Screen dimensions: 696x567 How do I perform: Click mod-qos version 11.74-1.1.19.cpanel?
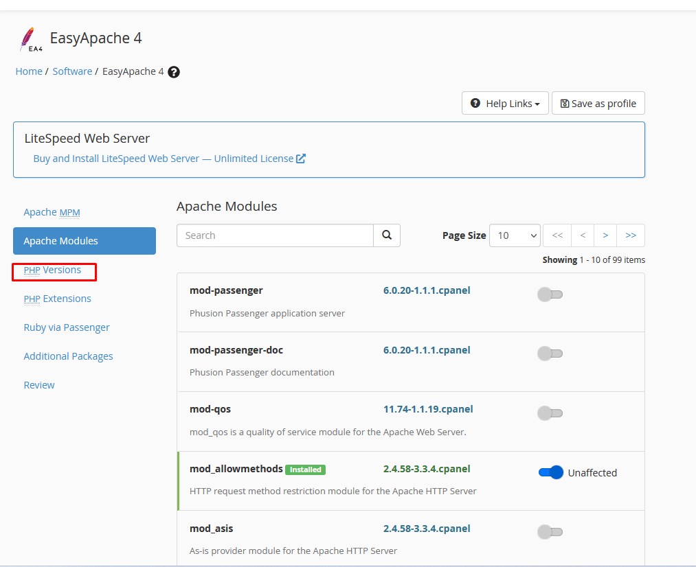[428, 409]
